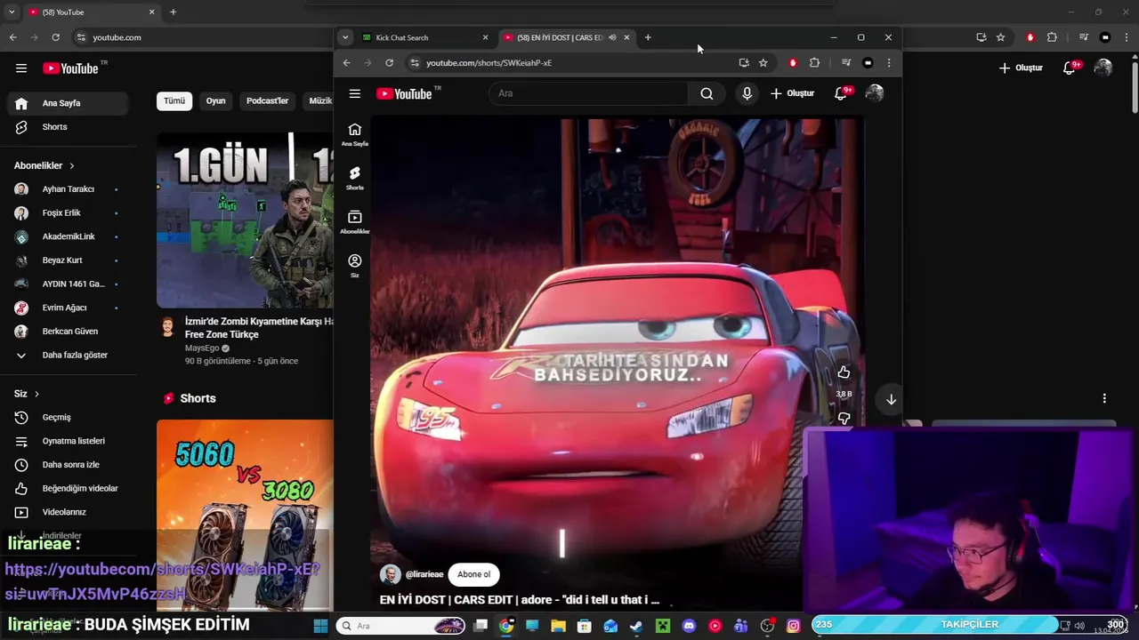Open Windows Start menu
This screenshot has height=640, width=1139.
tap(320, 626)
